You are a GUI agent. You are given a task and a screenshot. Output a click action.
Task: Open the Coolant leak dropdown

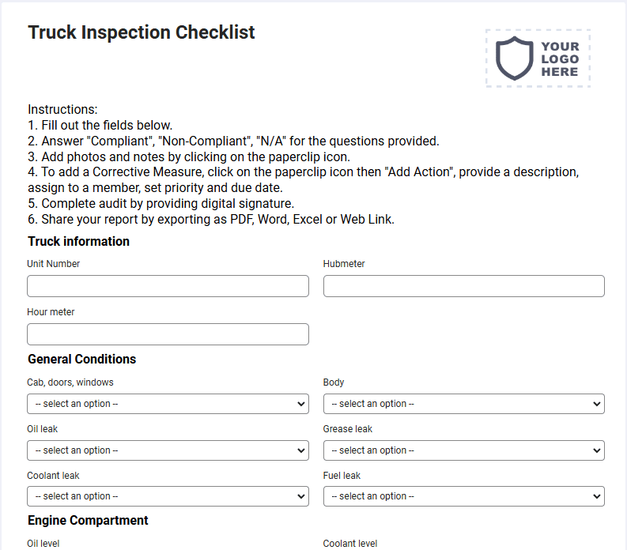coord(168,496)
